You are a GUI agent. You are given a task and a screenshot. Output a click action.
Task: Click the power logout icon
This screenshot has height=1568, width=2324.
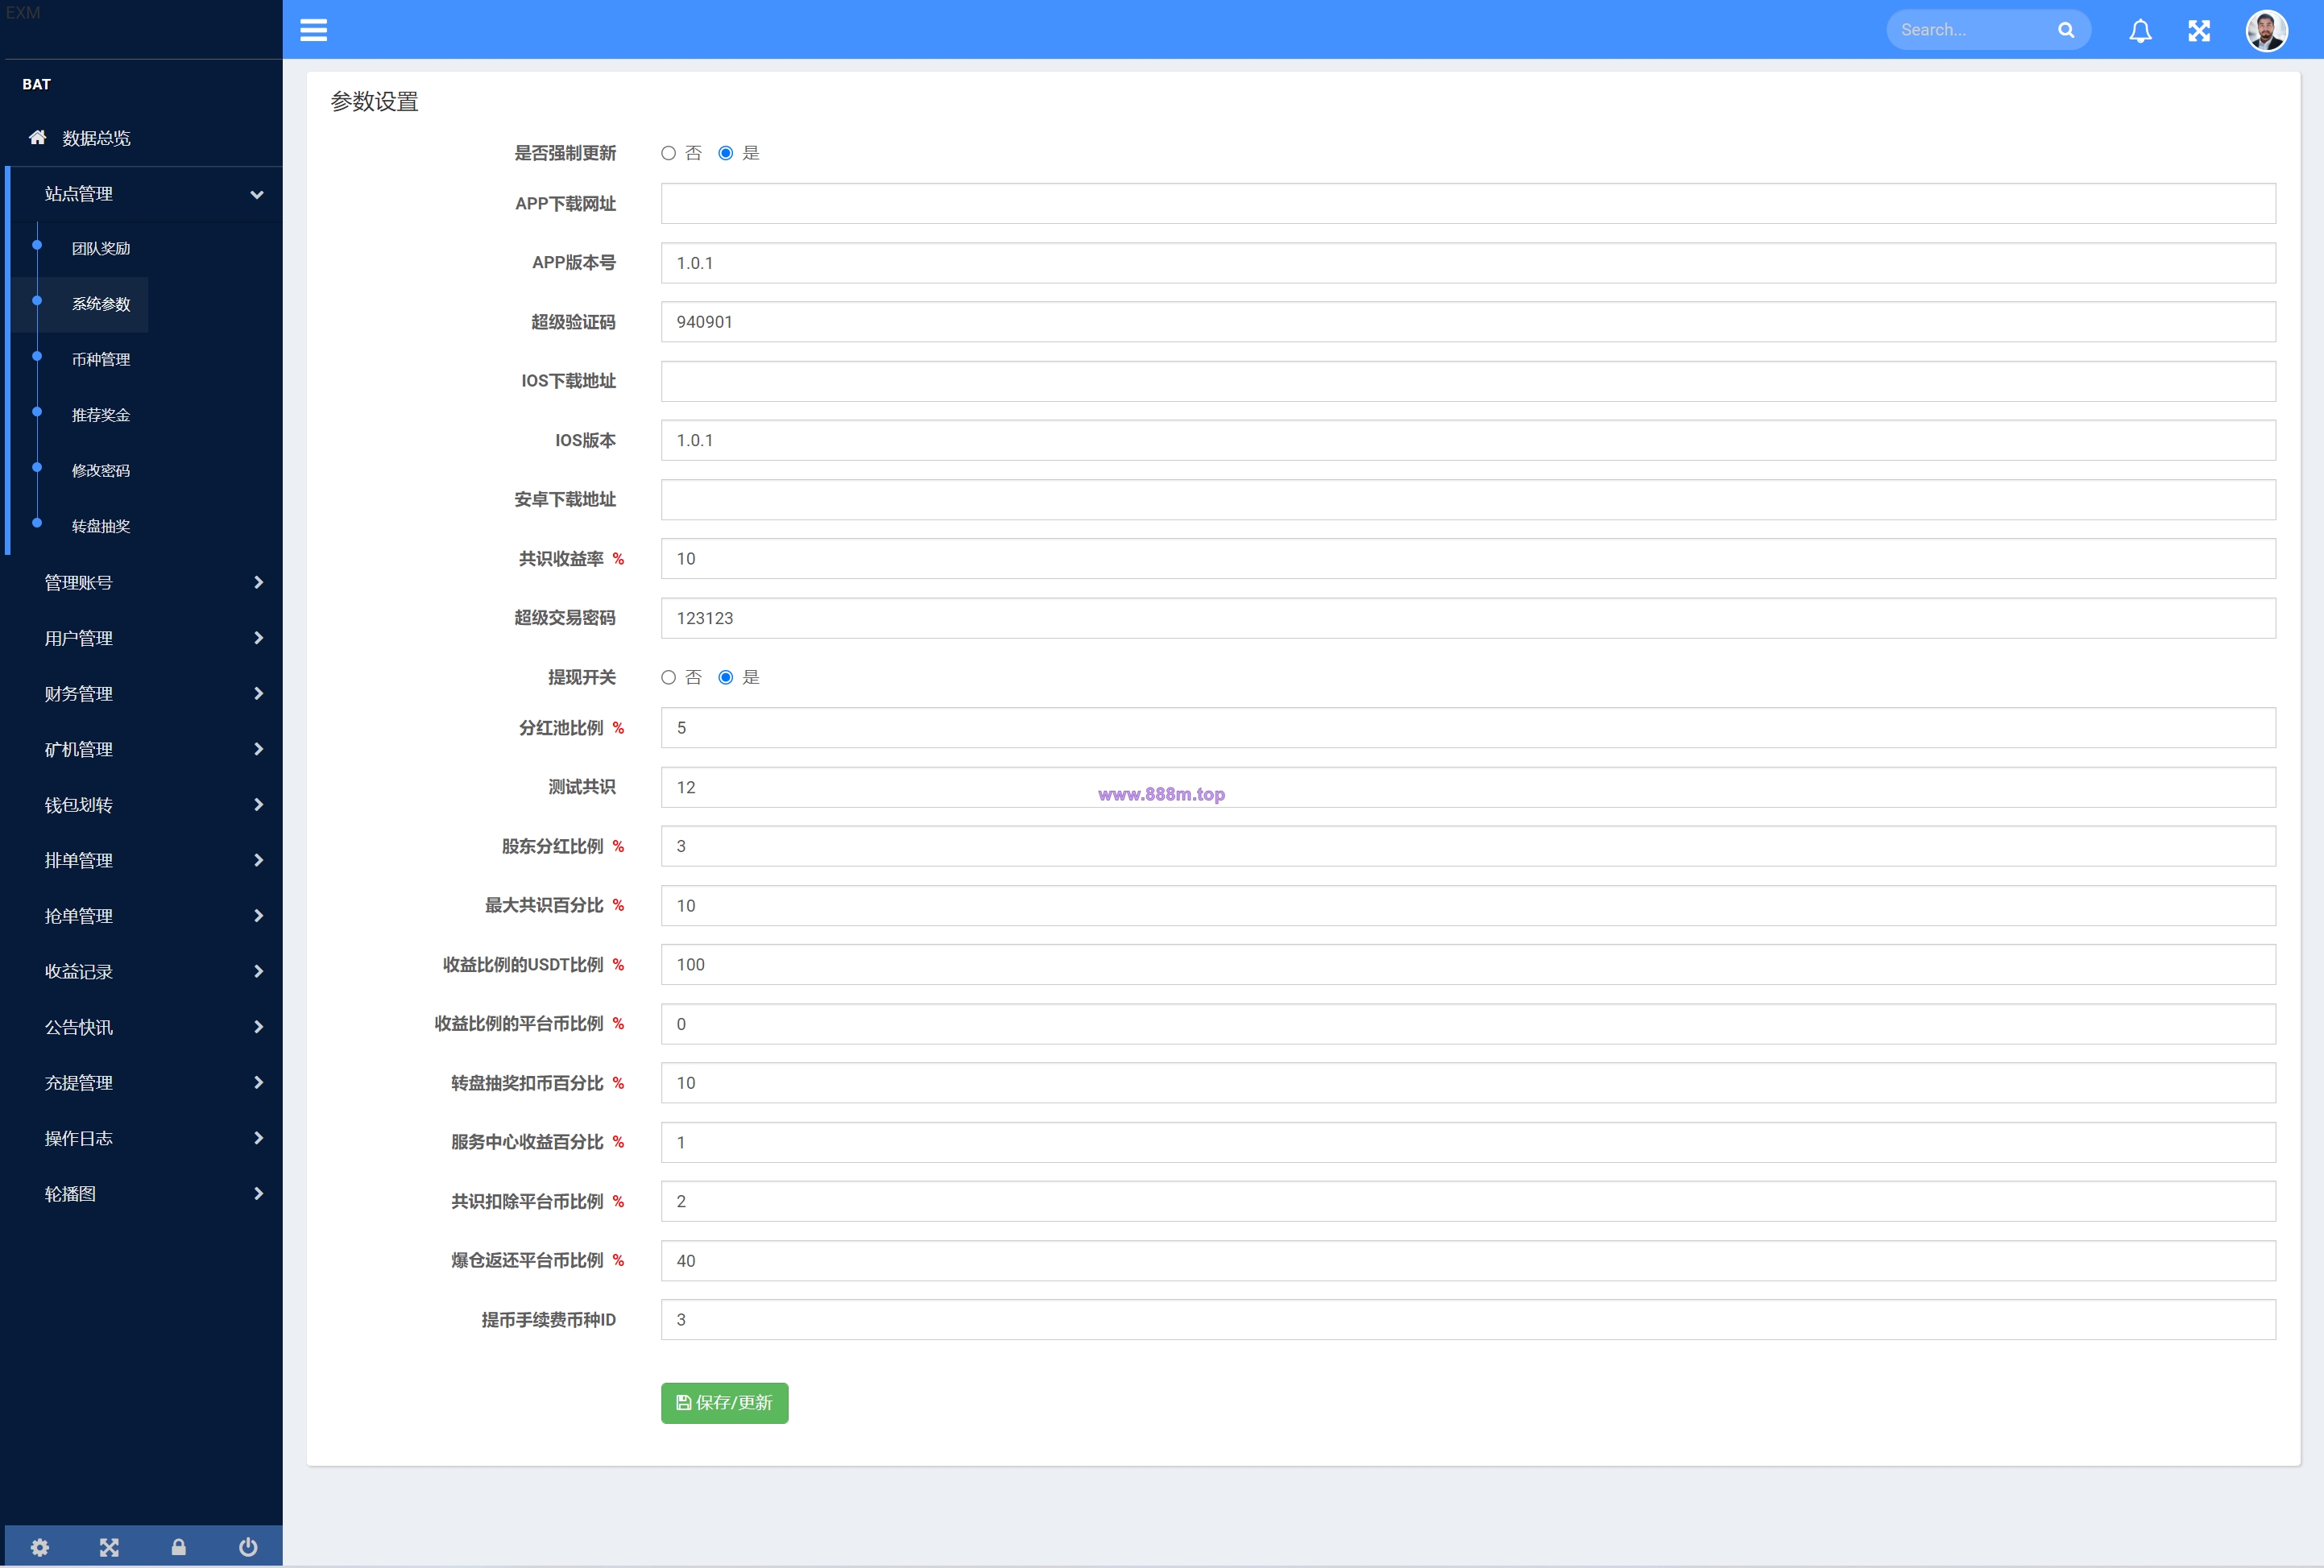pyautogui.click(x=248, y=1547)
